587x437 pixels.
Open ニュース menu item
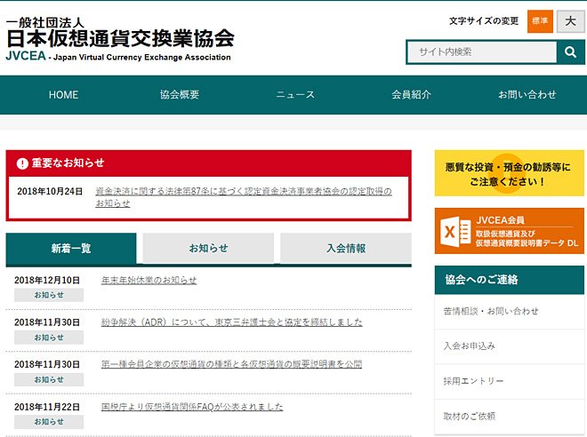(x=295, y=95)
